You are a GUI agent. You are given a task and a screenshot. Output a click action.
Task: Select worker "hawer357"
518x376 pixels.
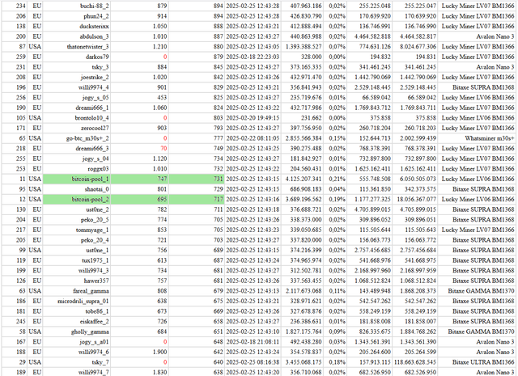coord(96,281)
